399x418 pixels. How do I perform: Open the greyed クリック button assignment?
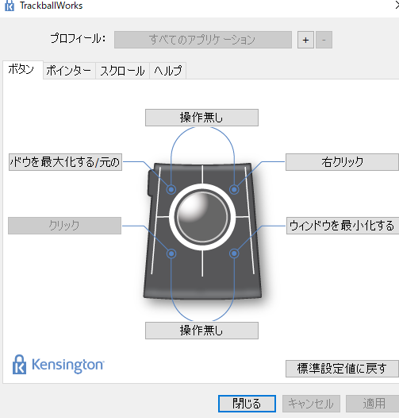click(x=65, y=226)
